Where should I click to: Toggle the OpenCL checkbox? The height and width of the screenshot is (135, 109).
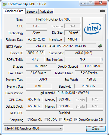[29, 119]
